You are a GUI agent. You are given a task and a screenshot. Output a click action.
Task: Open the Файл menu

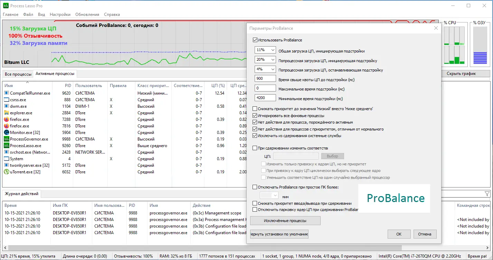[28, 15]
